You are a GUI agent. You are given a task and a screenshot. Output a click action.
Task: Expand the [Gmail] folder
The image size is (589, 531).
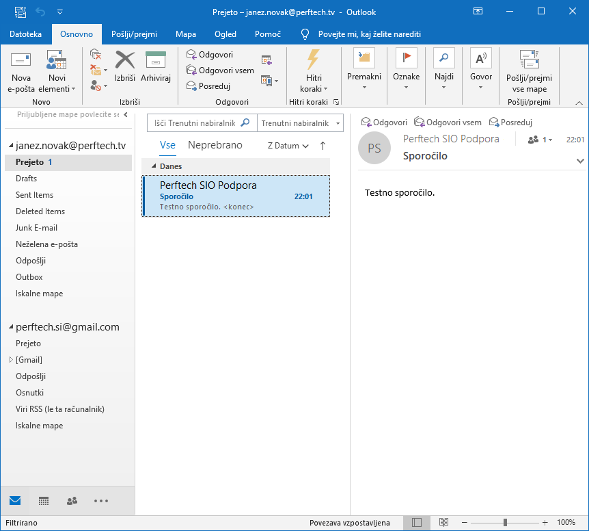click(x=11, y=360)
